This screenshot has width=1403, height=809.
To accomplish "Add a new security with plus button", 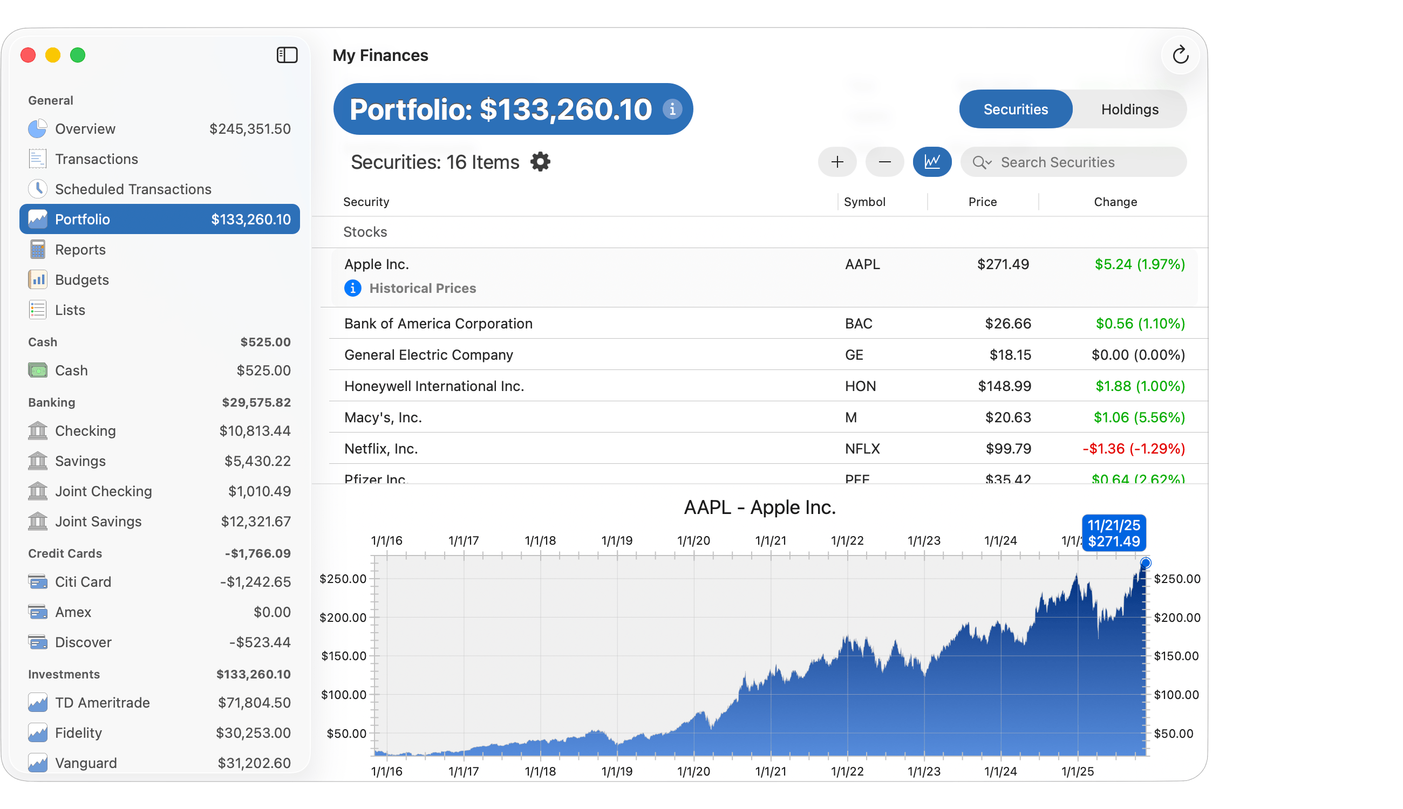I will pyautogui.click(x=837, y=162).
